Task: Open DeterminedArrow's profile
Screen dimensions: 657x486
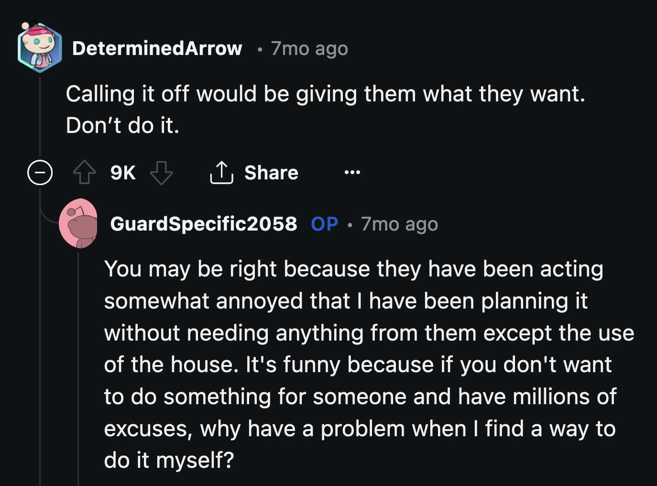Action: [157, 48]
